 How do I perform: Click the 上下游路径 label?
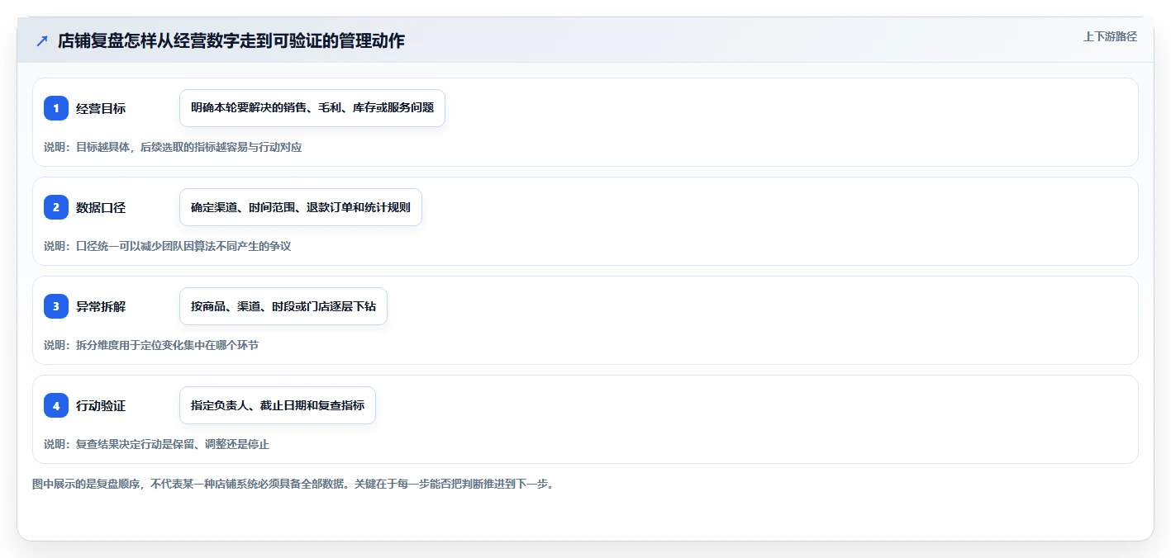point(1110,36)
